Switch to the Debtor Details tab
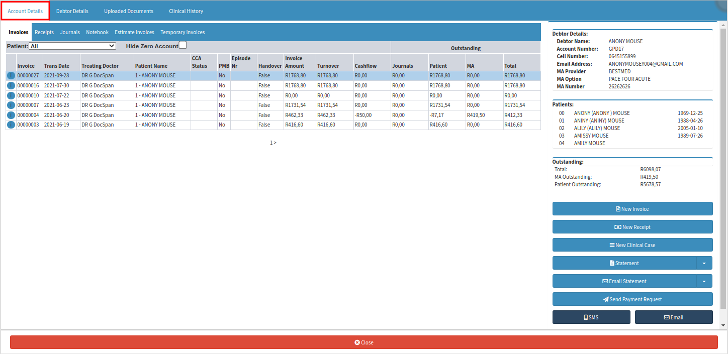Image resolution: width=728 pixels, height=354 pixels. (72, 11)
